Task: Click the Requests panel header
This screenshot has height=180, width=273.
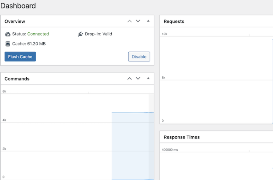Action: coord(174,21)
